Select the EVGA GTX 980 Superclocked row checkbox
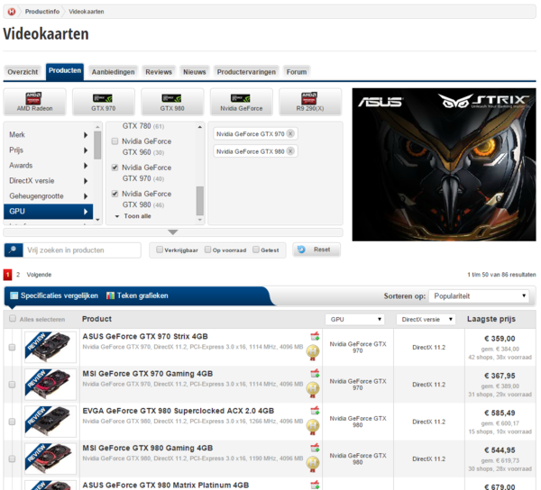Viewport: 541px width, 490px height. [x=12, y=422]
